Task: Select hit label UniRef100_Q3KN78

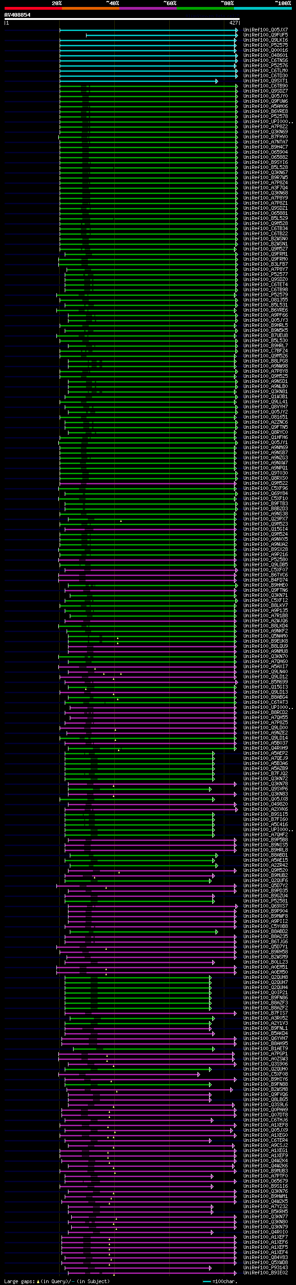Action: pos(265,784)
